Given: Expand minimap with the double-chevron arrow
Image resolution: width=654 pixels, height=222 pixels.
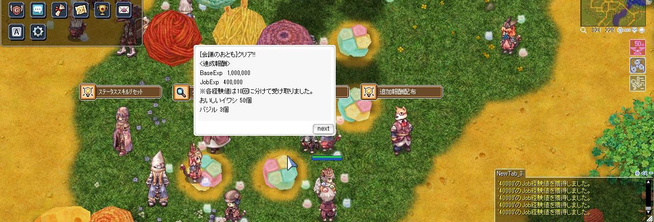Looking at the screenshot, I should pos(635,30).
